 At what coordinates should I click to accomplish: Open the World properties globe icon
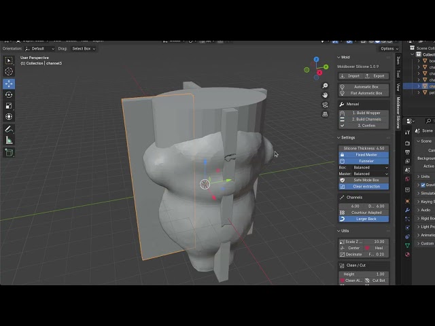coord(407,179)
